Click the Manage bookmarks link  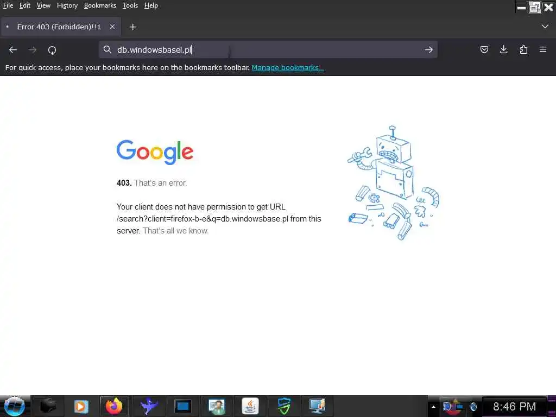[x=288, y=67]
